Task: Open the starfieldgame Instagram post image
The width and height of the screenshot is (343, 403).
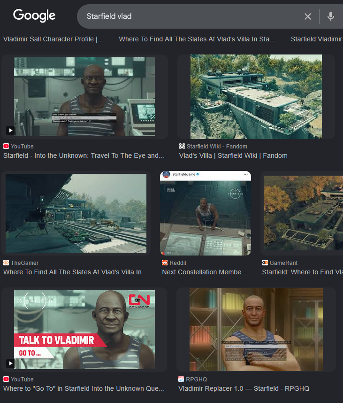Action: pos(206,213)
